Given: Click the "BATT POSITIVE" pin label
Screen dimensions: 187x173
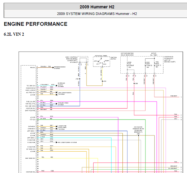Looking at the screenshot, I should click(30, 111).
